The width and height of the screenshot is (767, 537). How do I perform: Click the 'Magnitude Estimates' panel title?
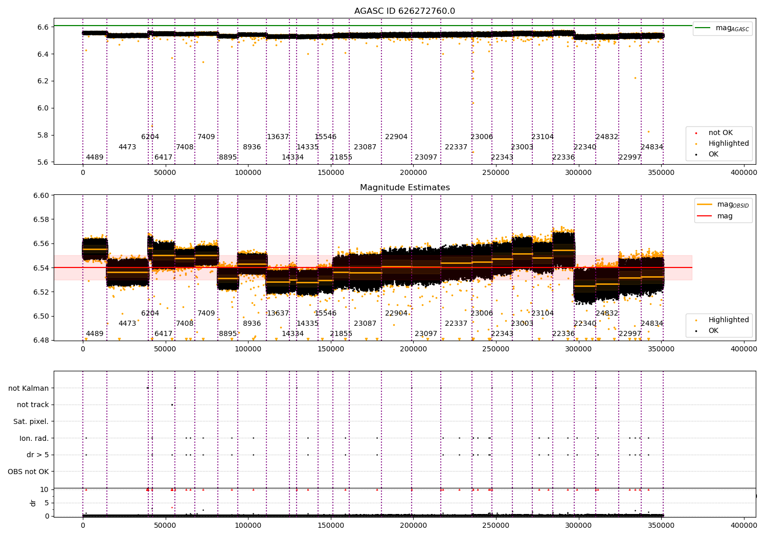pos(404,188)
